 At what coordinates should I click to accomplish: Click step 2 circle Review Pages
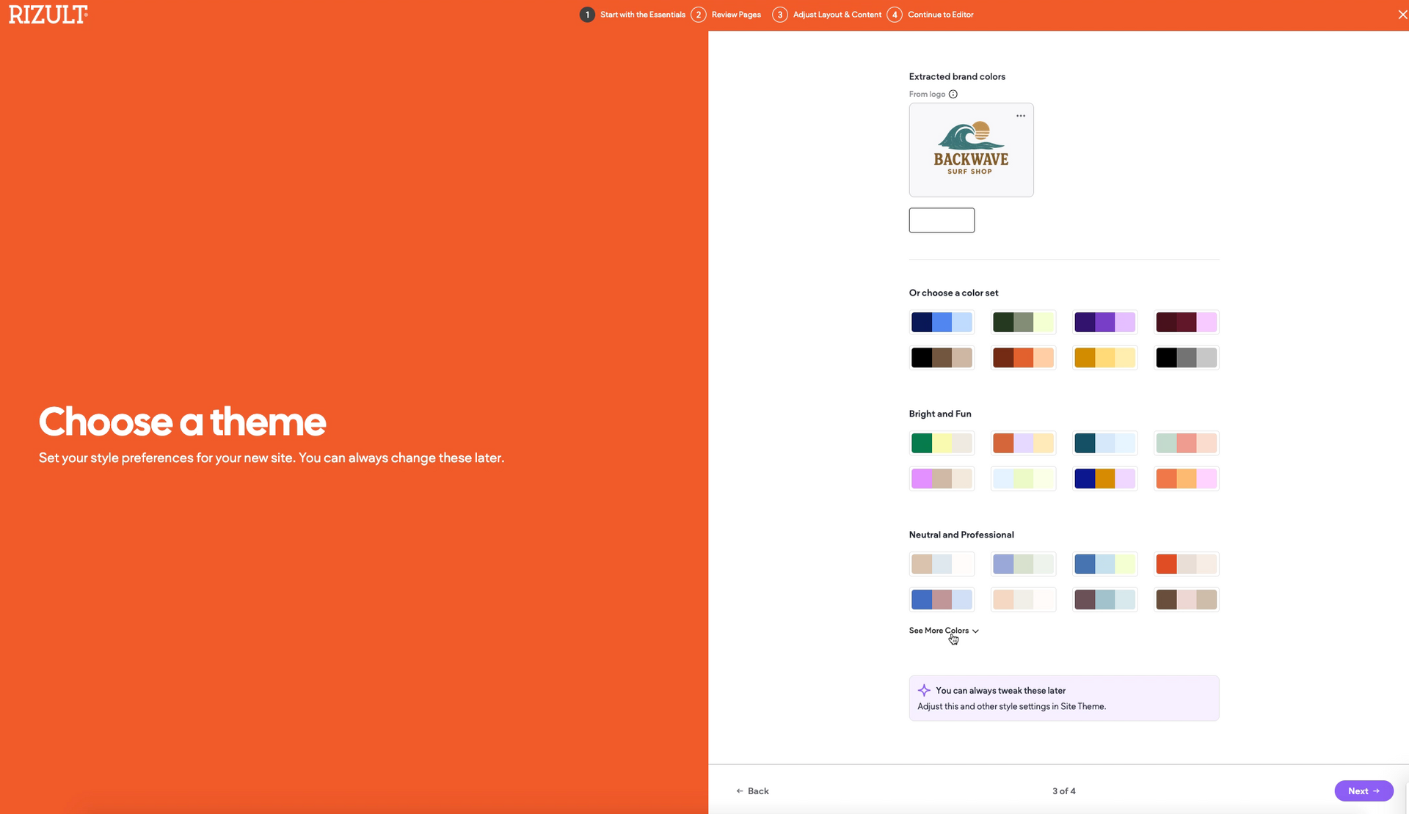tap(698, 15)
